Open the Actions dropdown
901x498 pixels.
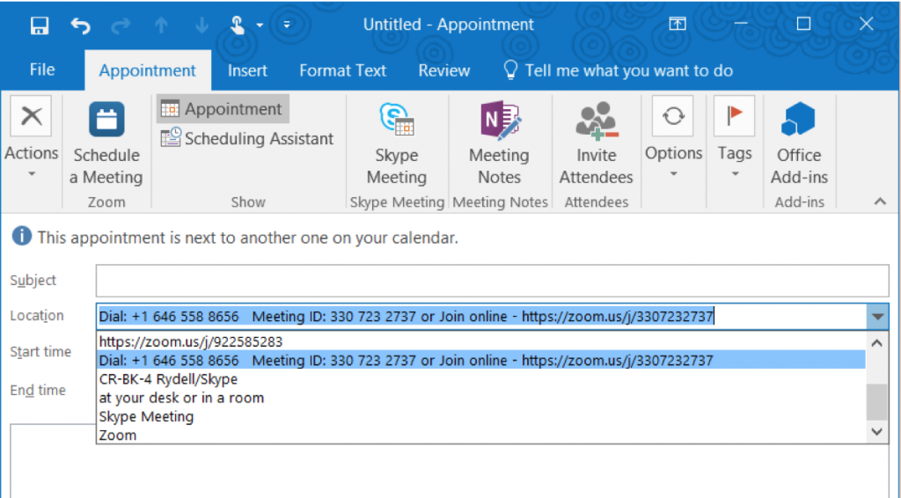[x=32, y=139]
